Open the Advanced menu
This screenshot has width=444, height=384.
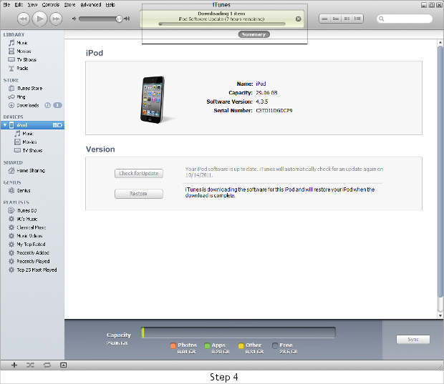coord(91,5)
